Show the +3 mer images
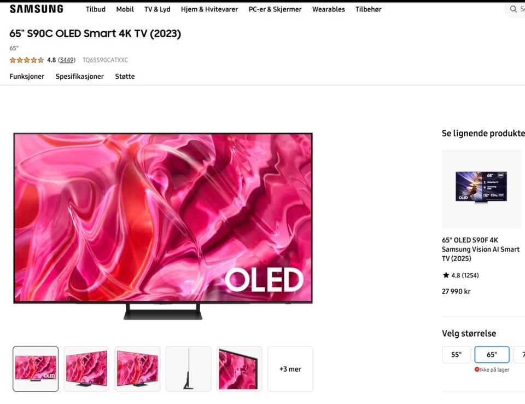This screenshot has height=404, width=525. click(290, 369)
